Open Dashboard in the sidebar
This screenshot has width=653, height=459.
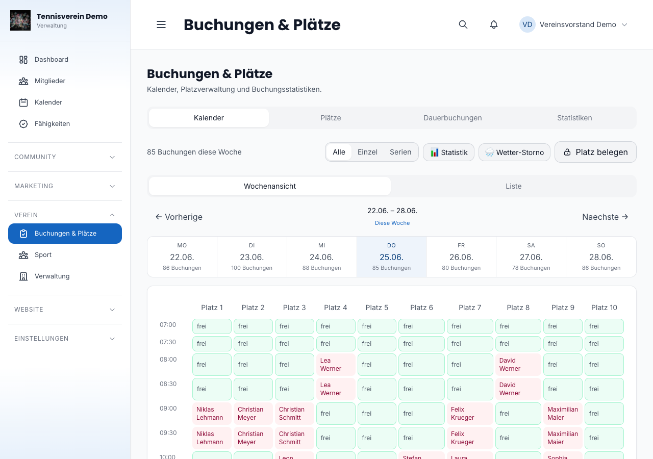65,60
